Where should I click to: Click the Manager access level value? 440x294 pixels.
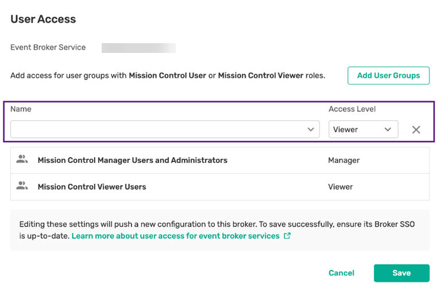343,161
